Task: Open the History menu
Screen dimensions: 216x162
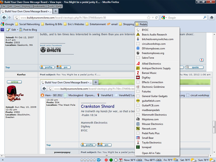Action: (x=26, y=6)
